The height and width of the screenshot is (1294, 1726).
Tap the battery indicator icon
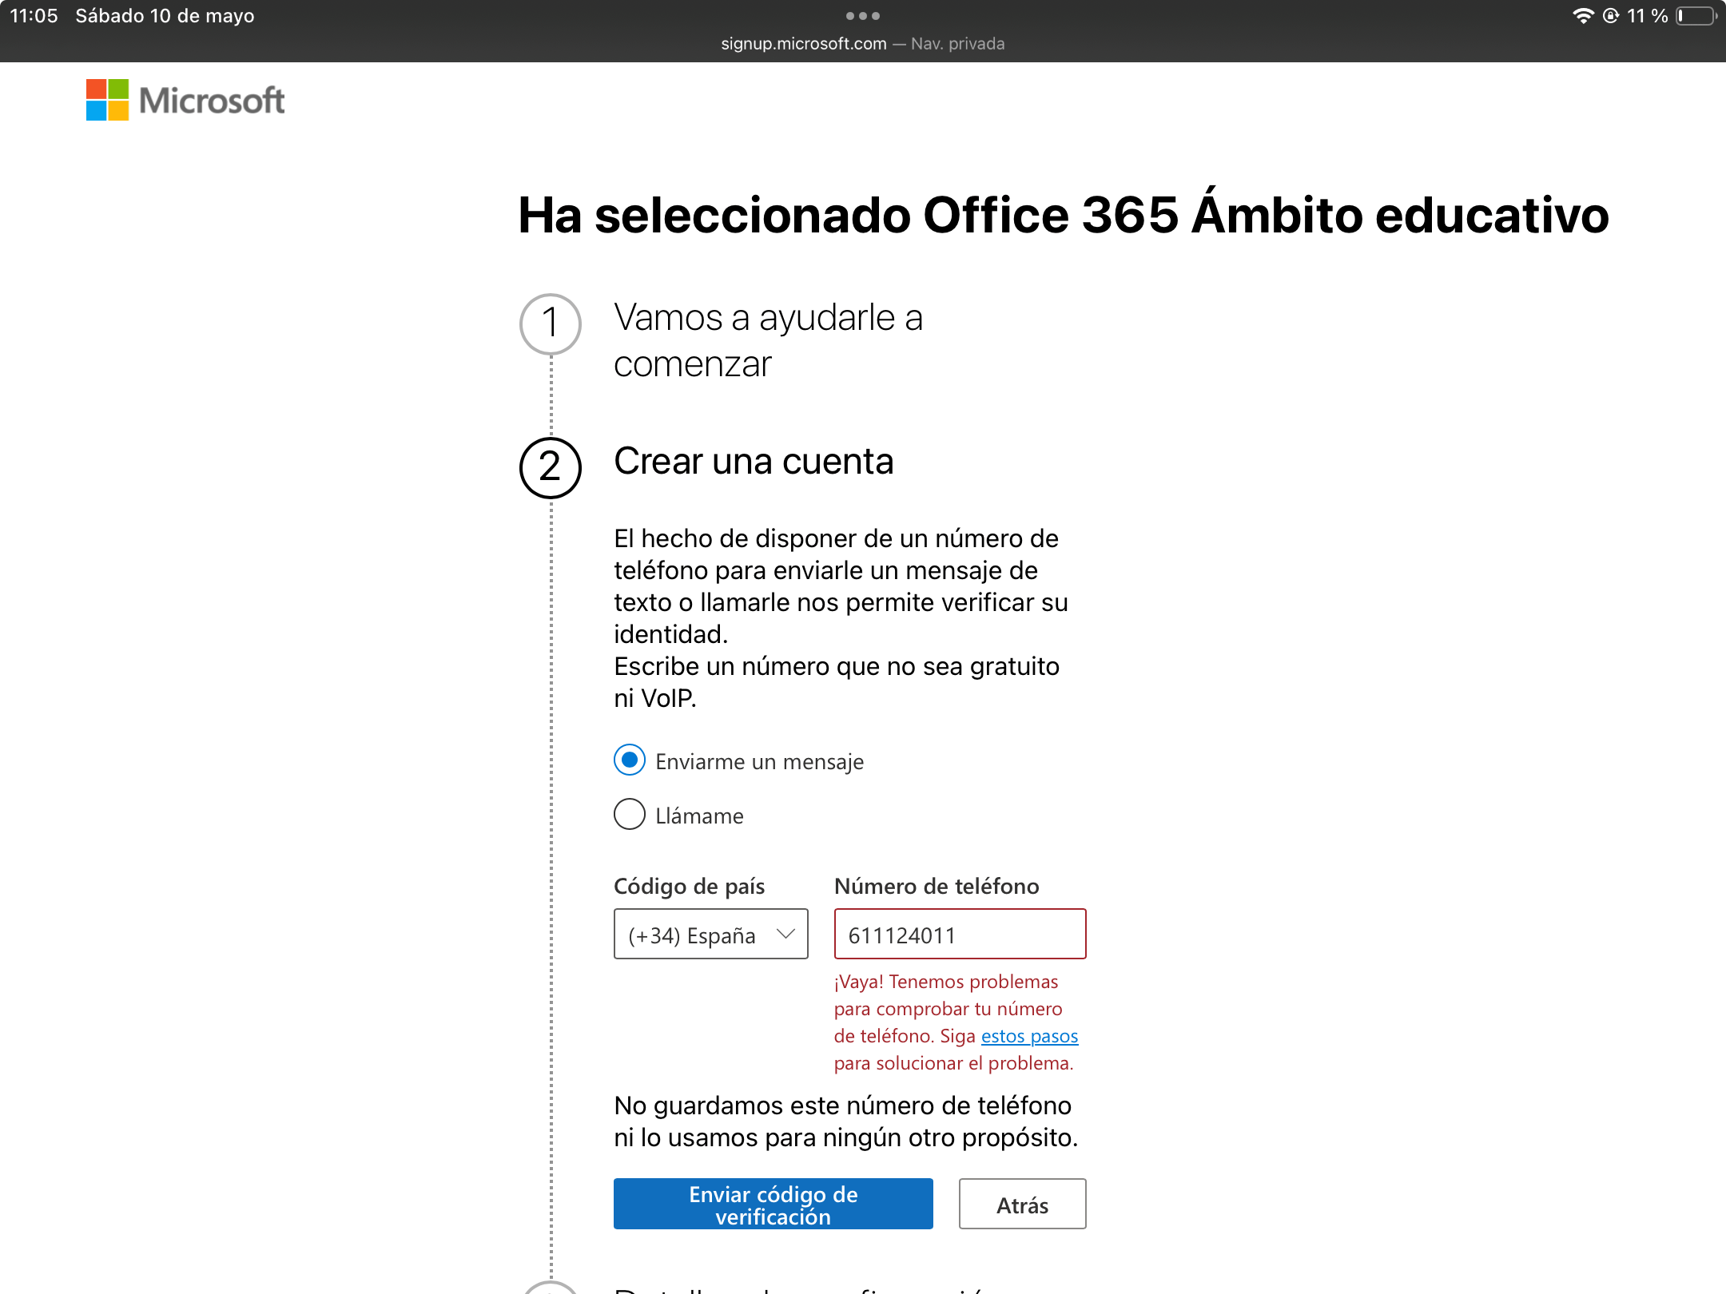tap(1696, 16)
